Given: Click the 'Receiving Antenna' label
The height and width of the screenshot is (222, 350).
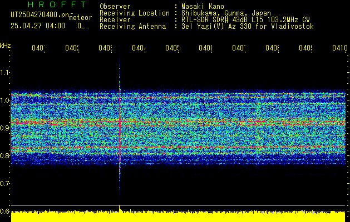Looking at the screenshot, I should click(x=132, y=27).
